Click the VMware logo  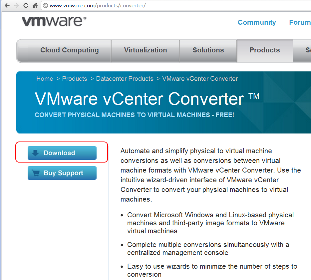pos(54,21)
